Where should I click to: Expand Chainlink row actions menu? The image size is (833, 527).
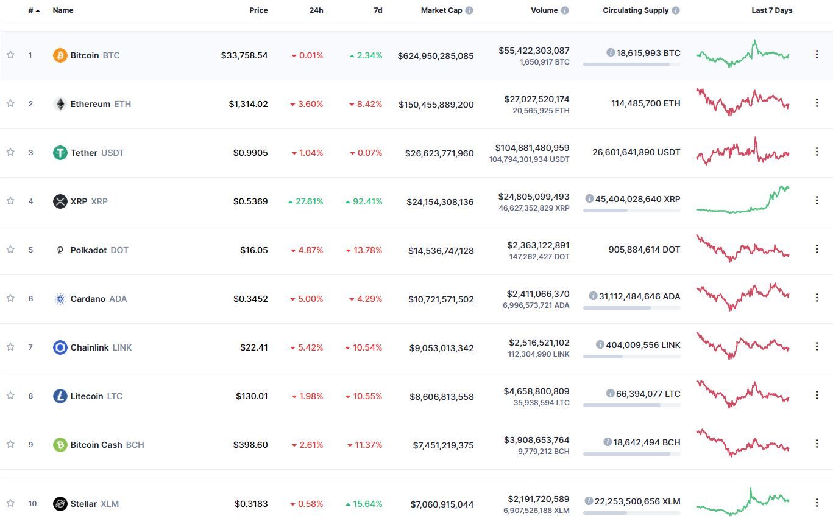tap(817, 346)
